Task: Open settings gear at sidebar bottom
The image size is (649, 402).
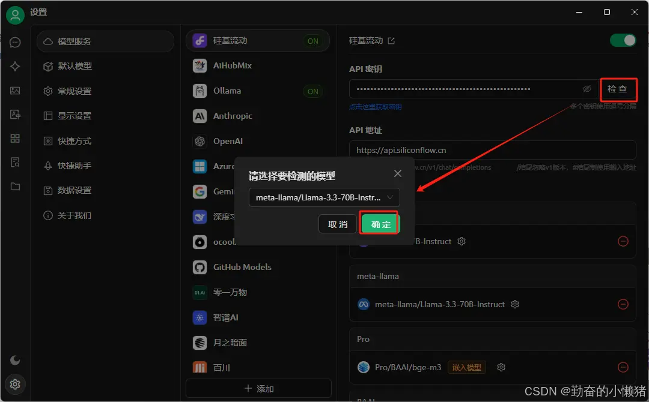Action: (15, 384)
